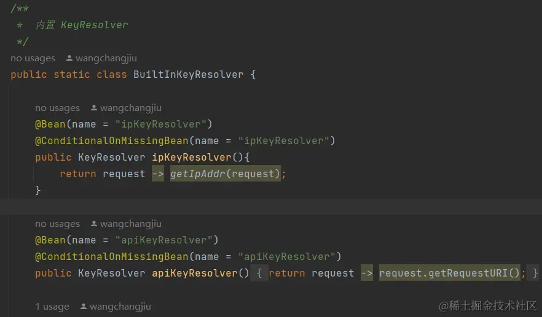Click "ipKeyResolver" string in @ConditionalOnMissingBean
Viewport: 542px width, 317px height.
[283, 141]
